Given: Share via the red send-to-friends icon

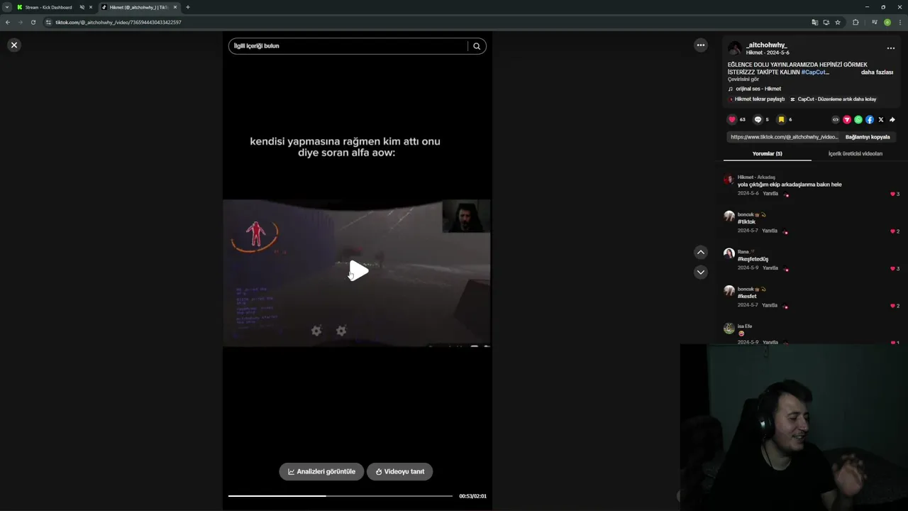Looking at the screenshot, I should pos(847,120).
